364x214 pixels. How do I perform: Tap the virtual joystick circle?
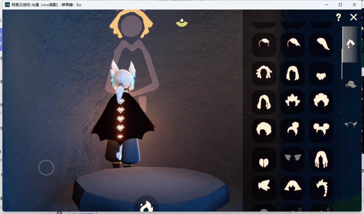click(x=46, y=168)
